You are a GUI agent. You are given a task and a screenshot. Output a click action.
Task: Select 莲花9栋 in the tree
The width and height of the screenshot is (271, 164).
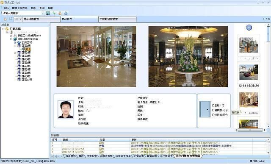[26, 76]
